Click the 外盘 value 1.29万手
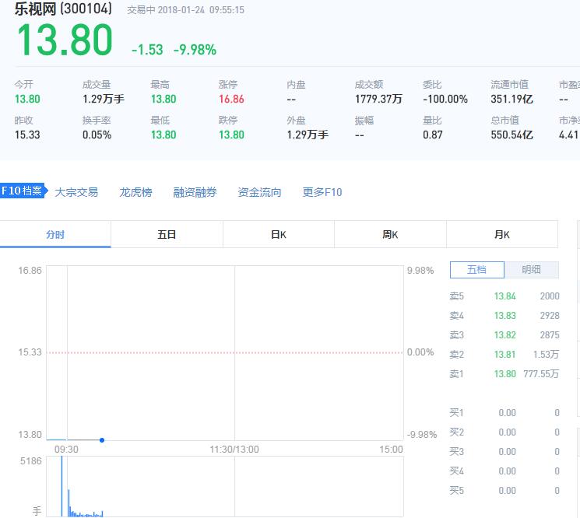Viewport: 580px width, 518px height. 308,135
